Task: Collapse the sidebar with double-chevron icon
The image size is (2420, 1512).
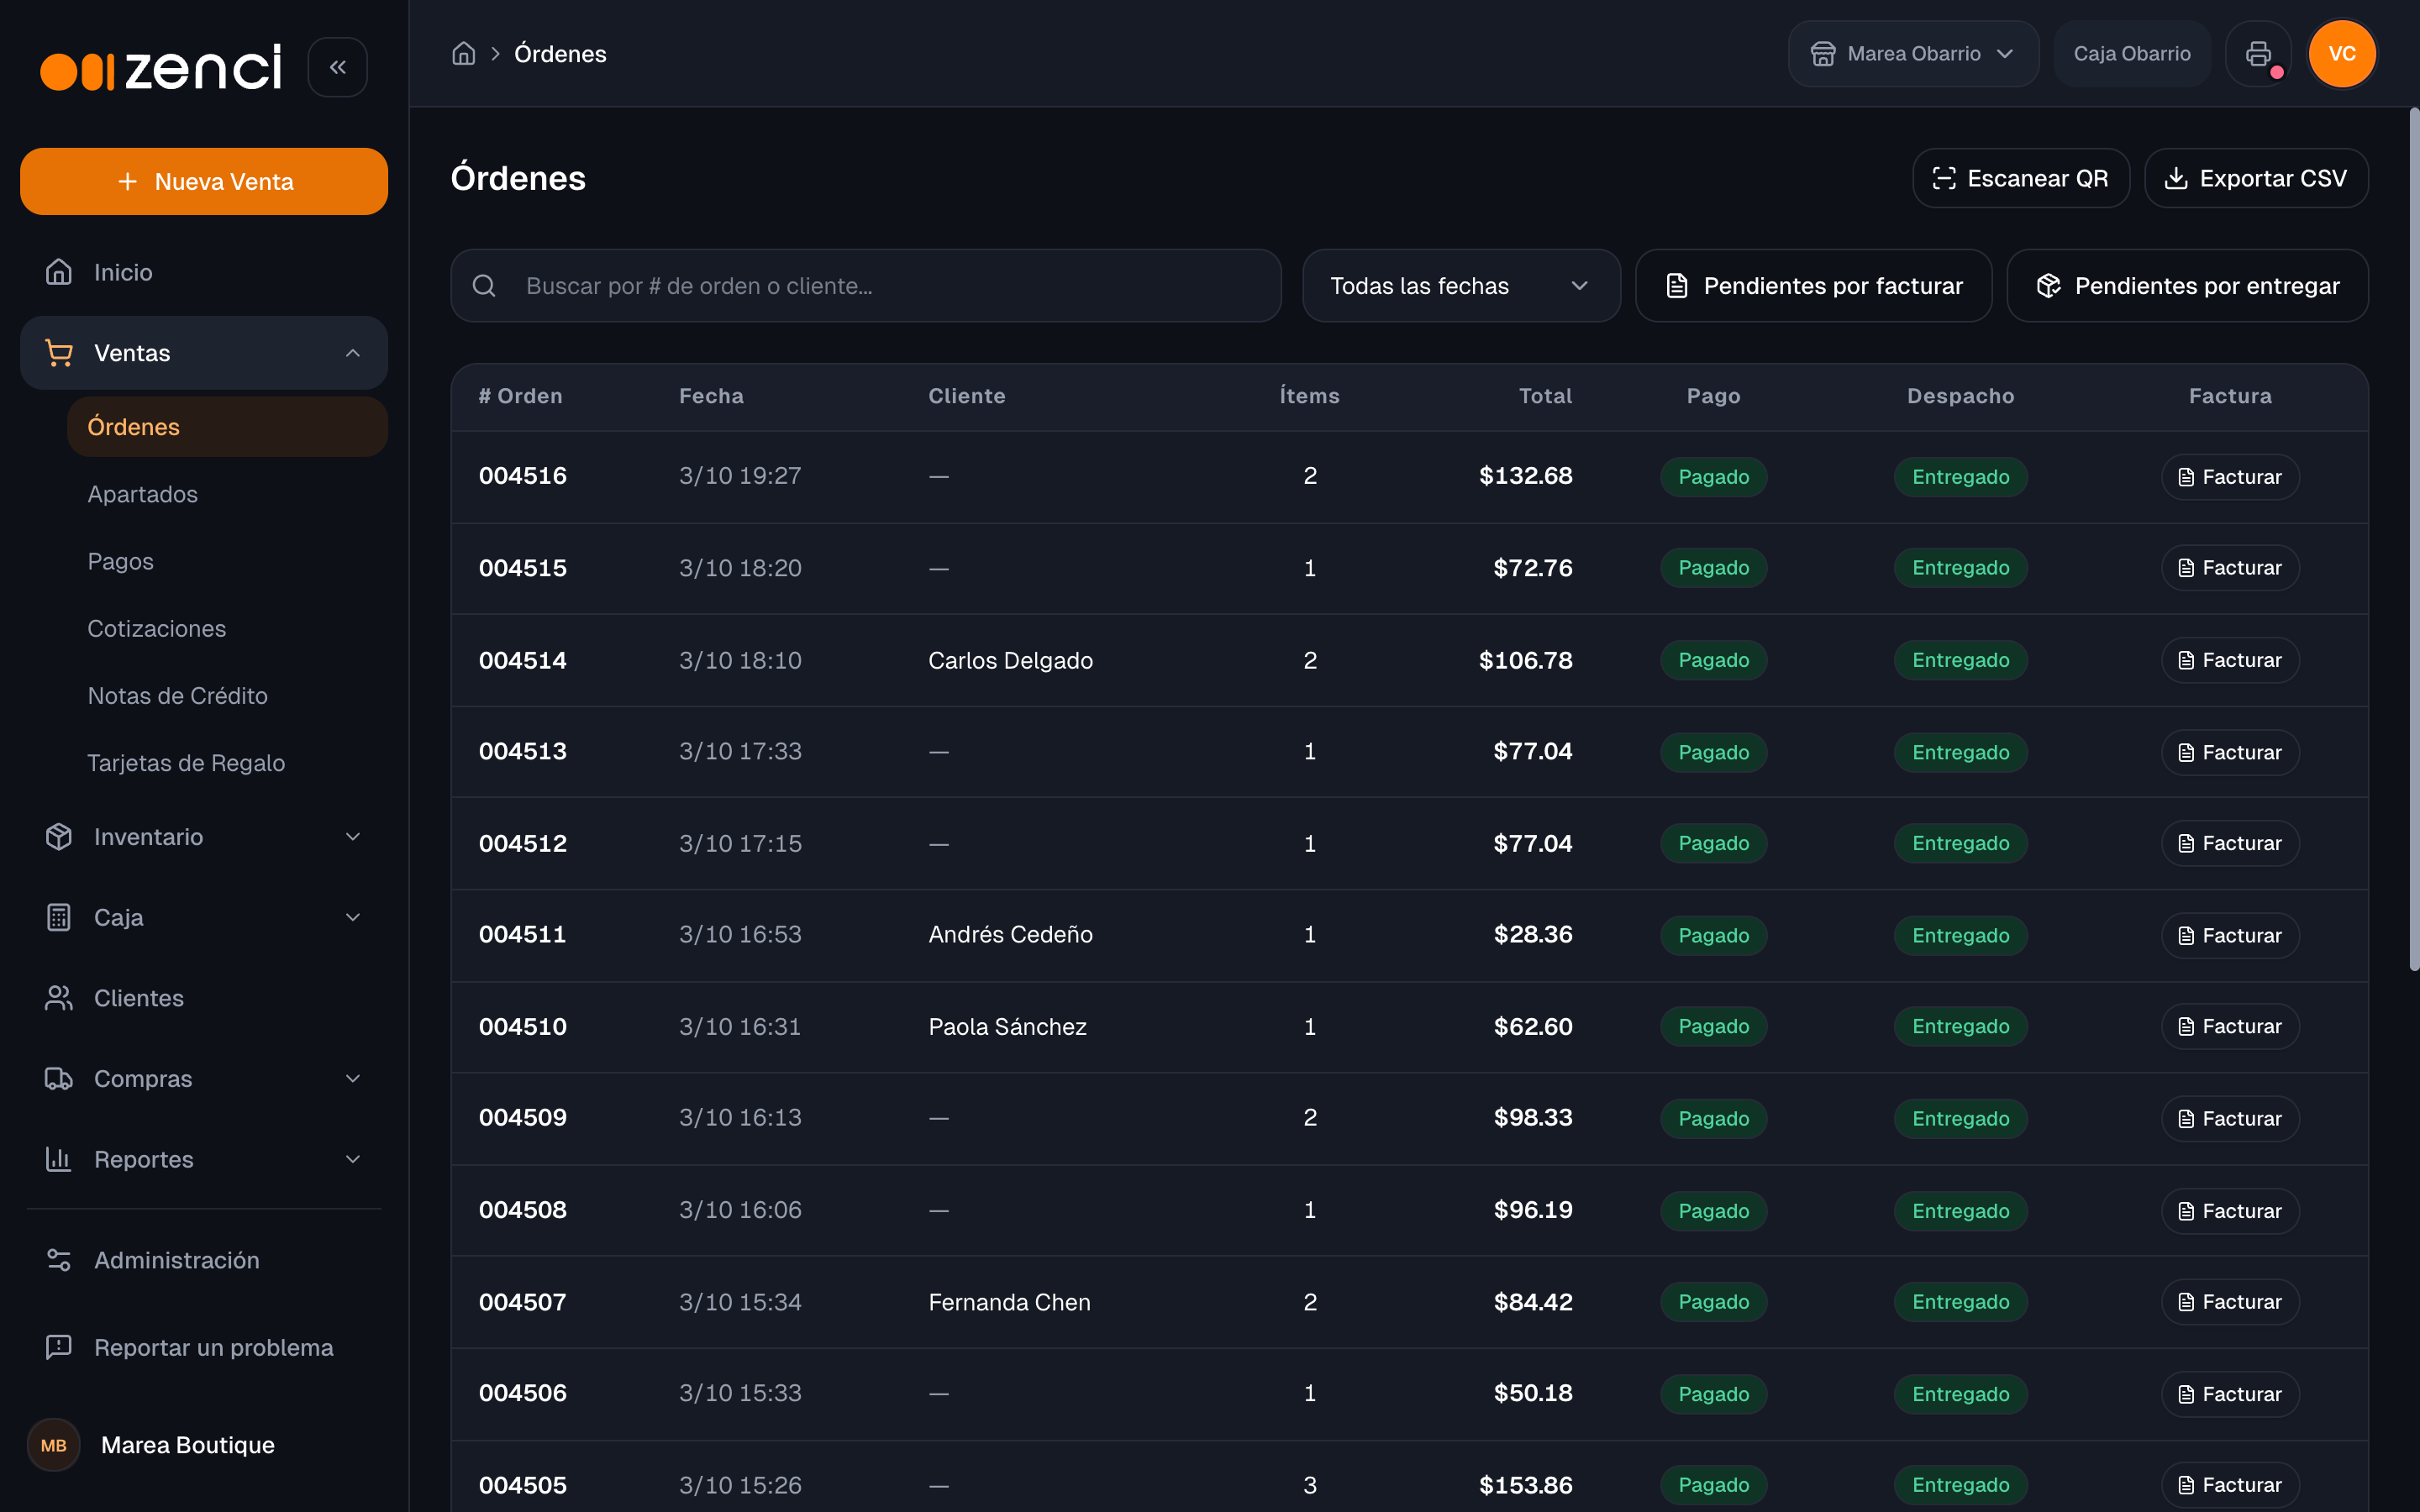Action: [x=337, y=67]
